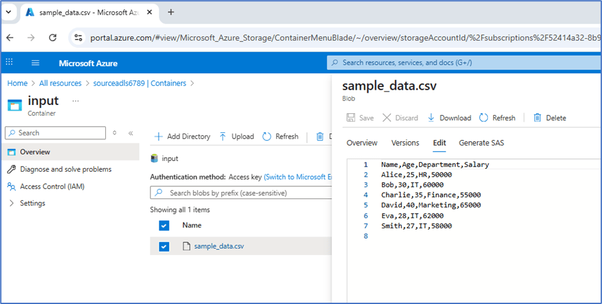Click the Azure waffle grid icon

[x=10, y=63]
